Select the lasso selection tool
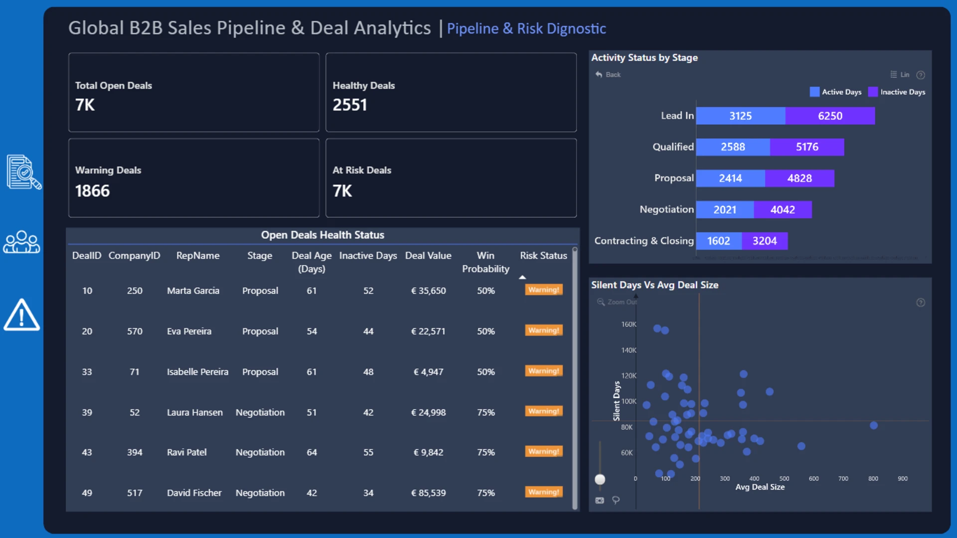Viewport: 957px width, 538px height. pyautogui.click(x=616, y=500)
